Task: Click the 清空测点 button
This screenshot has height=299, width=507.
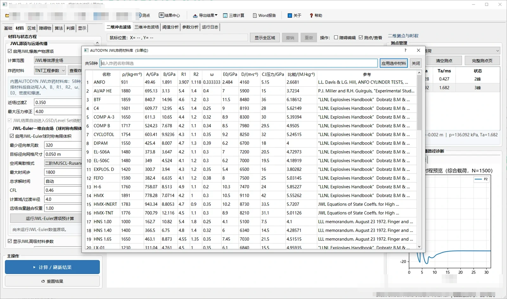Action: pyautogui.click(x=444, y=60)
